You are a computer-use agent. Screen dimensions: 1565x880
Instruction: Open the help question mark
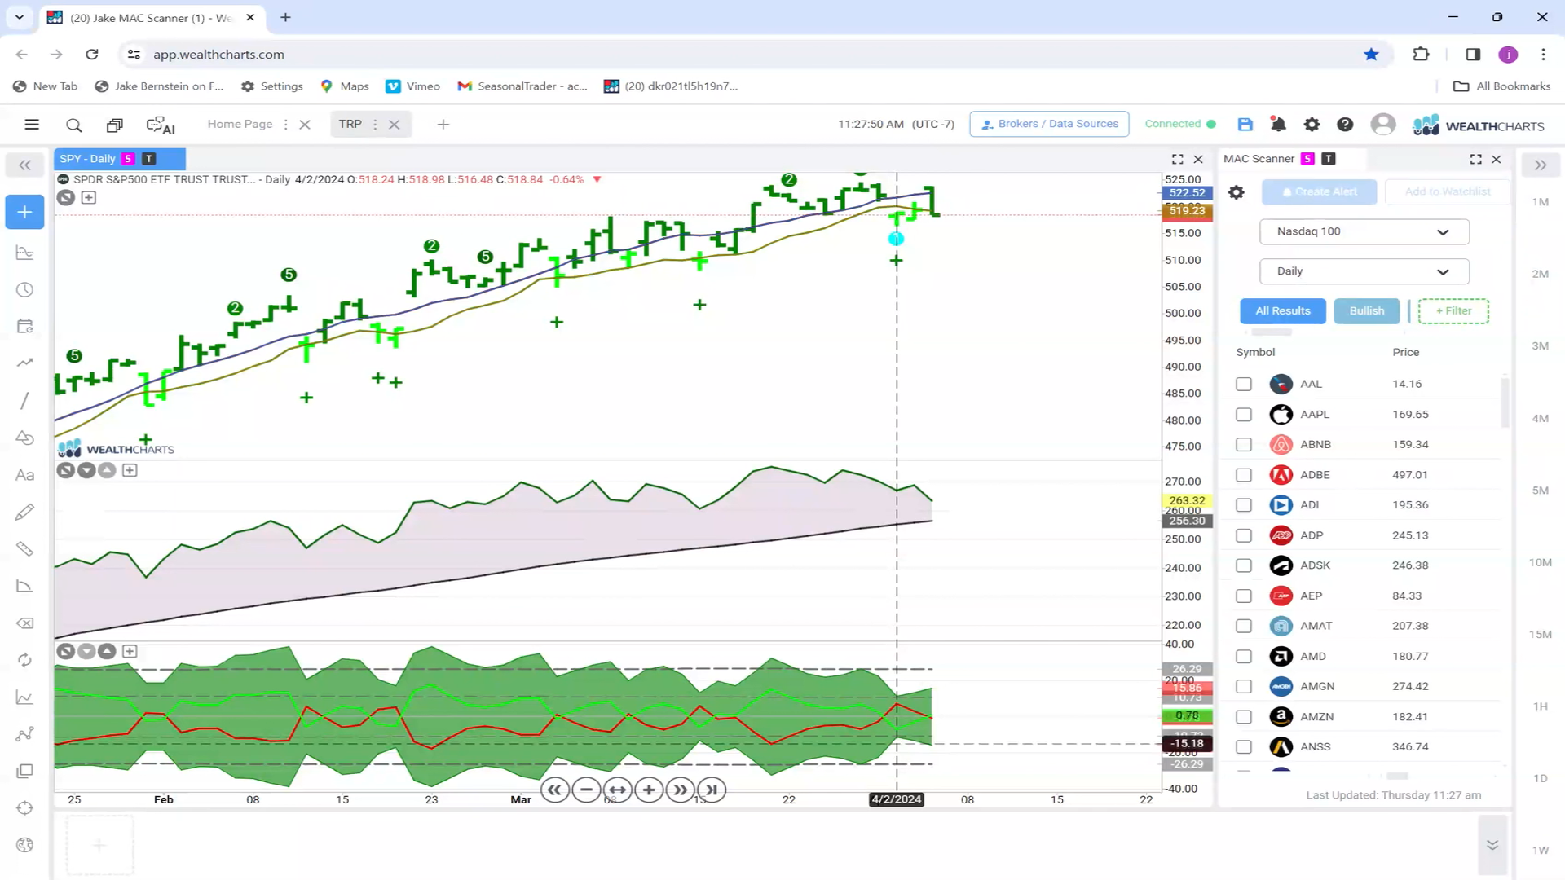(1345, 124)
